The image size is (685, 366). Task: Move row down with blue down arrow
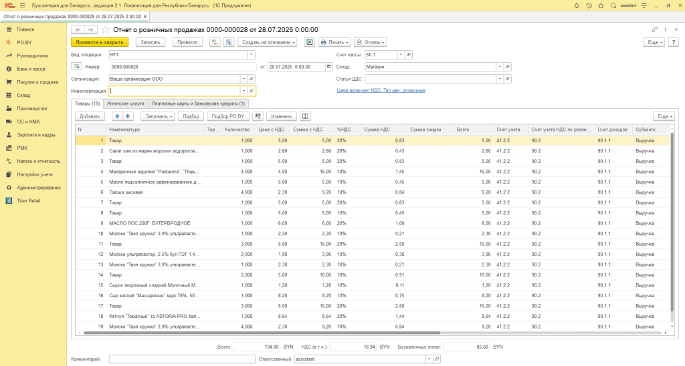coord(128,116)
